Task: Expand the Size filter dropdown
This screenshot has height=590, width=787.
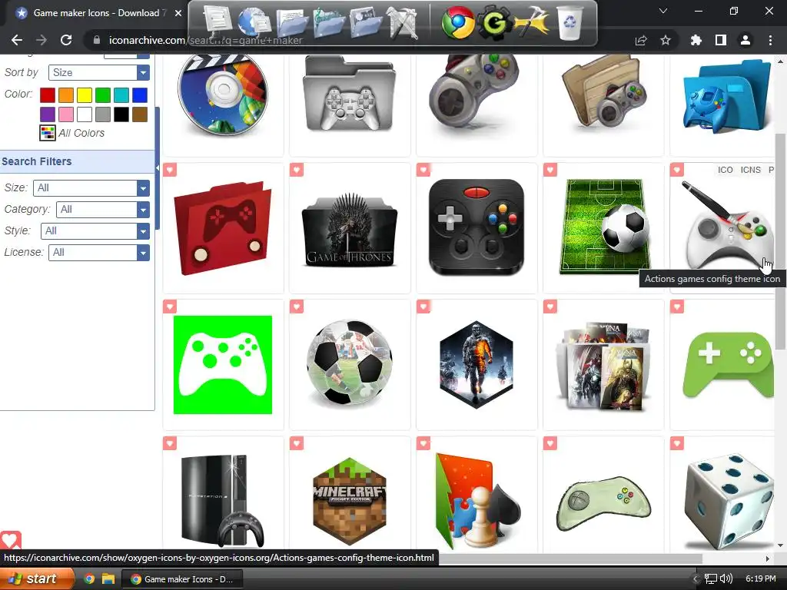Action: point(91,187)
